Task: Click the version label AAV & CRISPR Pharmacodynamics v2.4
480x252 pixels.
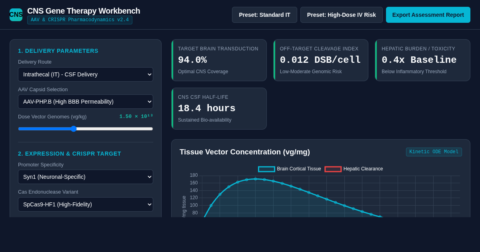Action: coord(80,20)
